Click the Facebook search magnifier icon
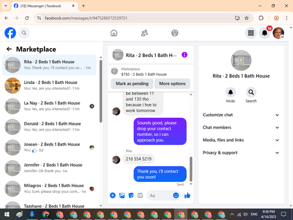This screenshot has width=293, height=220. (24, 33)
